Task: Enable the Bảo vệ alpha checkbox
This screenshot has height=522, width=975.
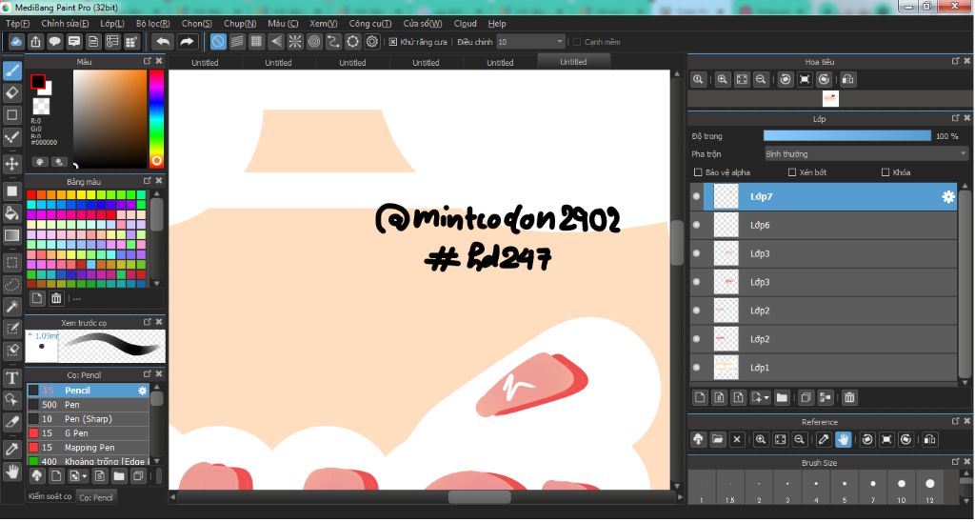Action: [x=698, y=172]
